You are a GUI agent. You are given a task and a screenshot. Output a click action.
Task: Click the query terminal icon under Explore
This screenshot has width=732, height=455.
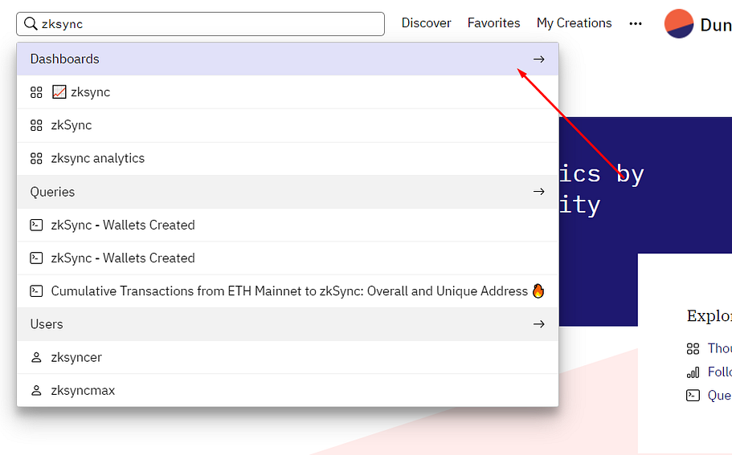693,396
